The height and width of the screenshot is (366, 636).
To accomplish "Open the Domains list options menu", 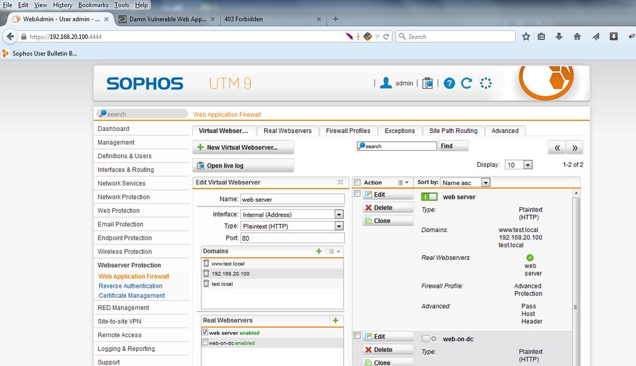I will pyautogui.click(x=335, y=252).
